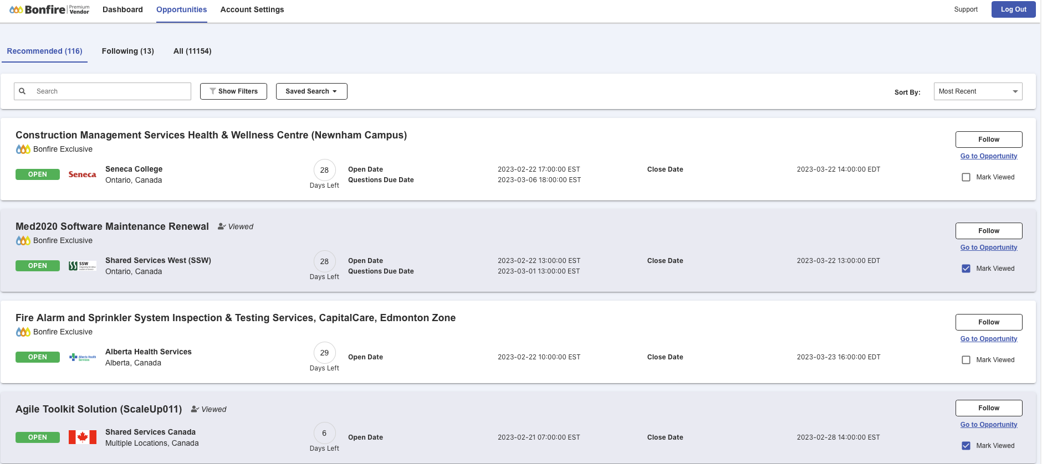Switch to the All (11154) tab
The image size is (1042, 464).
[192, 51]
